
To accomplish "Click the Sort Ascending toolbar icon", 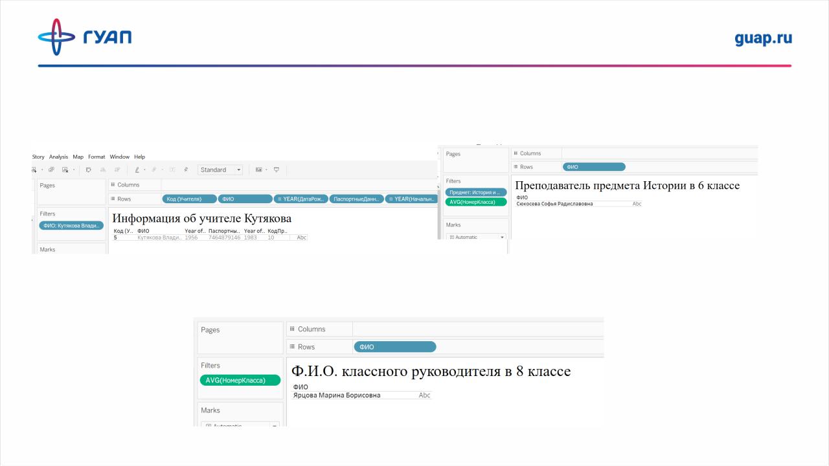I will (x=104, y=170).
